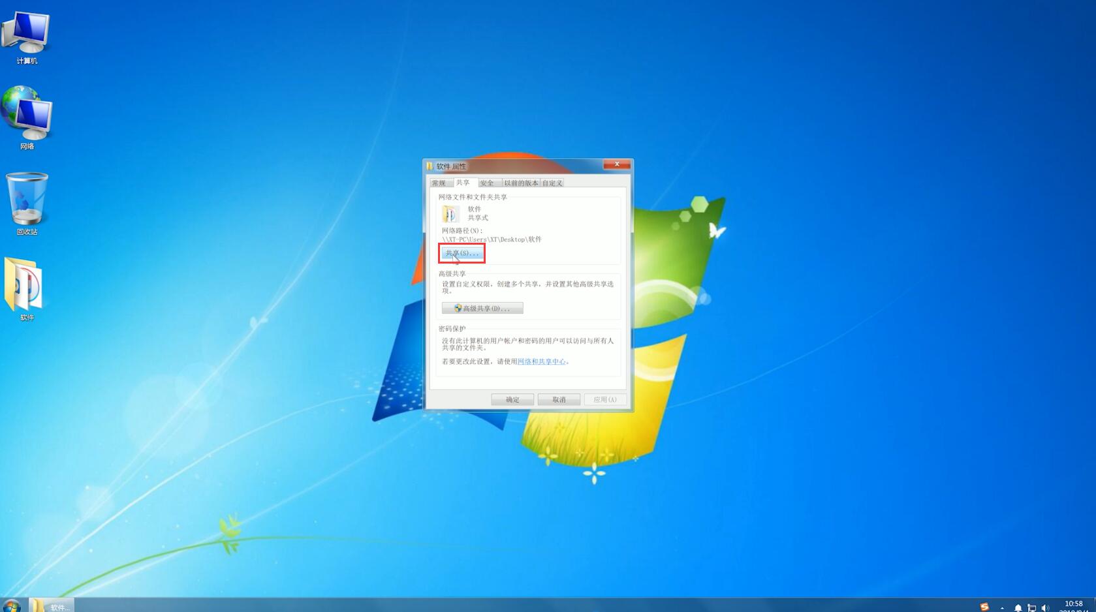Show hidden tray icons arrow

pos(1002,607)
